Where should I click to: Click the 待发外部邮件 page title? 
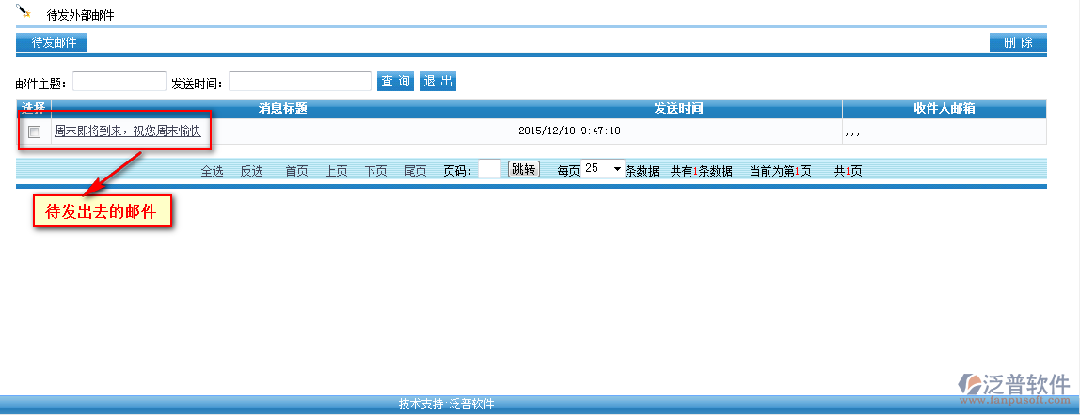click(80, 15)
